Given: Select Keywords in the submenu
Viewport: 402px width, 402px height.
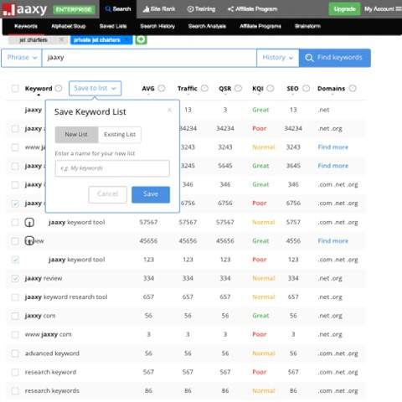Looking at the screenshot, I should click(26, 26).
